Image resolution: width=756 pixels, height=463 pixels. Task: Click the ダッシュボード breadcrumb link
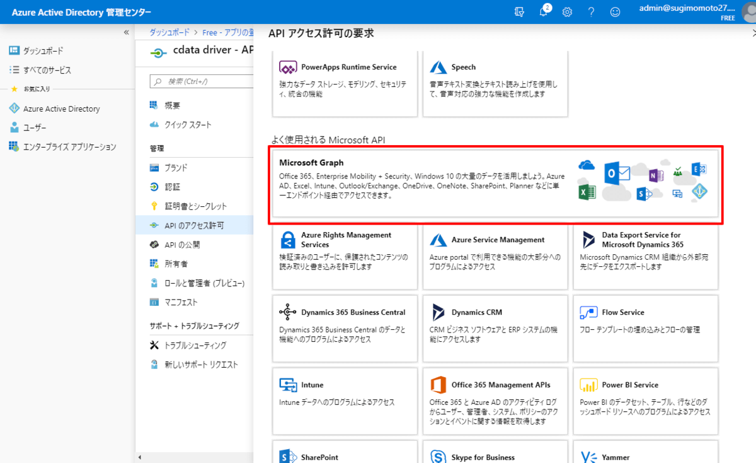[169, 32]
